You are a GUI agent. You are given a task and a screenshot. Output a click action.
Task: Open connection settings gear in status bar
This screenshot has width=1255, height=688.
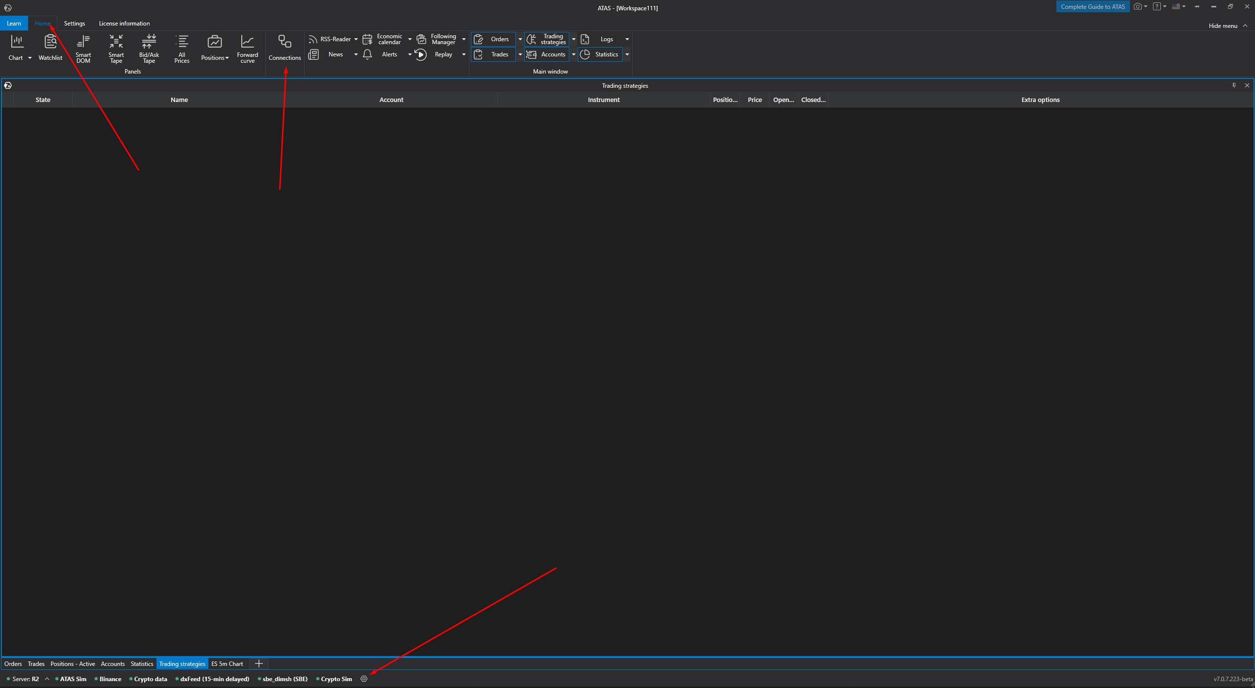[364, 679]
